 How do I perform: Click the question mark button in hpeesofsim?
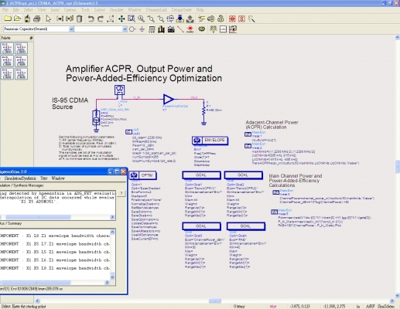tap(121, 193)
